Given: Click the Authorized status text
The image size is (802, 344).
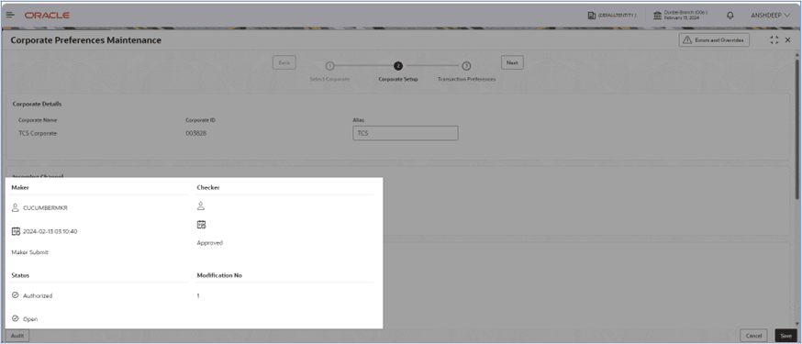Looking at the screenshot, I should pyautogui.click(x=38, y=296).
